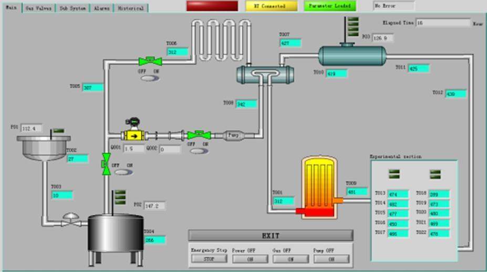Select the funnel-shaped tank under P01
487x272 pixels.
(x=44, y=148)
